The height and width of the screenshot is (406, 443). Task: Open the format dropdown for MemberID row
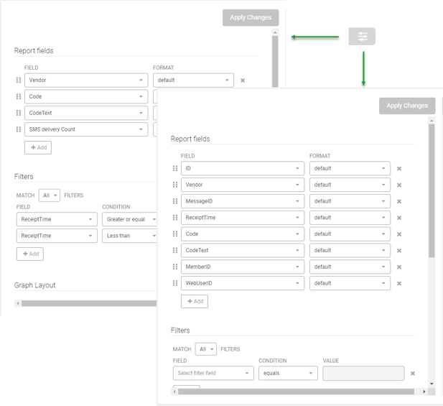tap(350, 267)
